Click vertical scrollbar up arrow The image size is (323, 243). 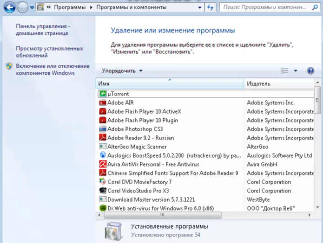coord(317,83)
